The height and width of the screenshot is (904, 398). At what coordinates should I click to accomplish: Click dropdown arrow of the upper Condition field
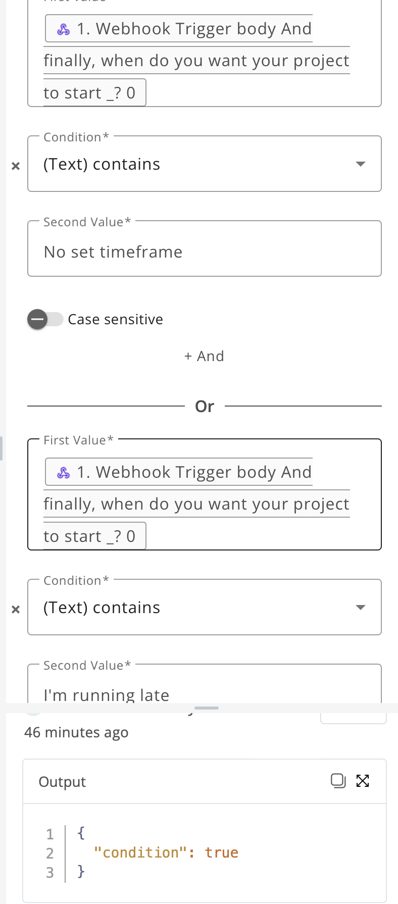[x=361, y=164]
